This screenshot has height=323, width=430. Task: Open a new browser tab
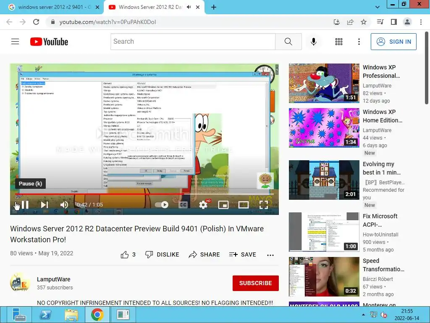click(214, 8)
